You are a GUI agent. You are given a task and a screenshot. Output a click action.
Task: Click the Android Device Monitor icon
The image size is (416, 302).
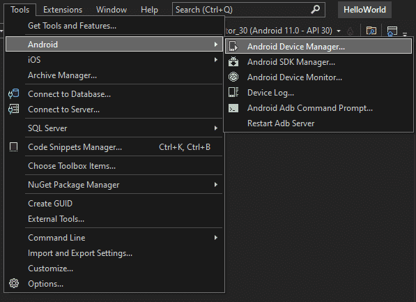point(233,77)
